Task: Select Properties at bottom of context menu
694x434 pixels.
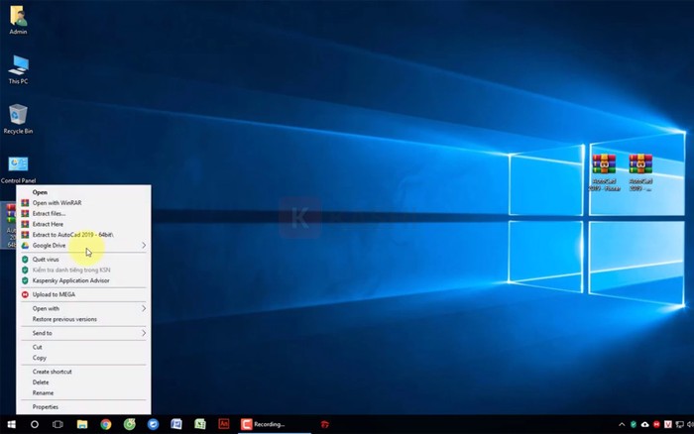Action: click(x=46, y=406)
